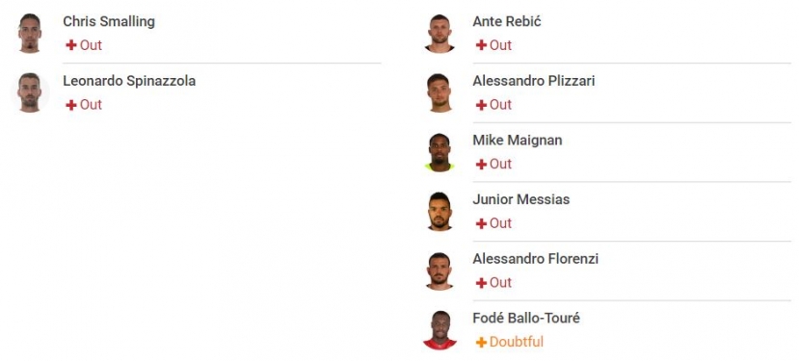Screen dimensions: 799x361
Task: Click red injury cross beside Chris Smalling
Action: [71, 45]
